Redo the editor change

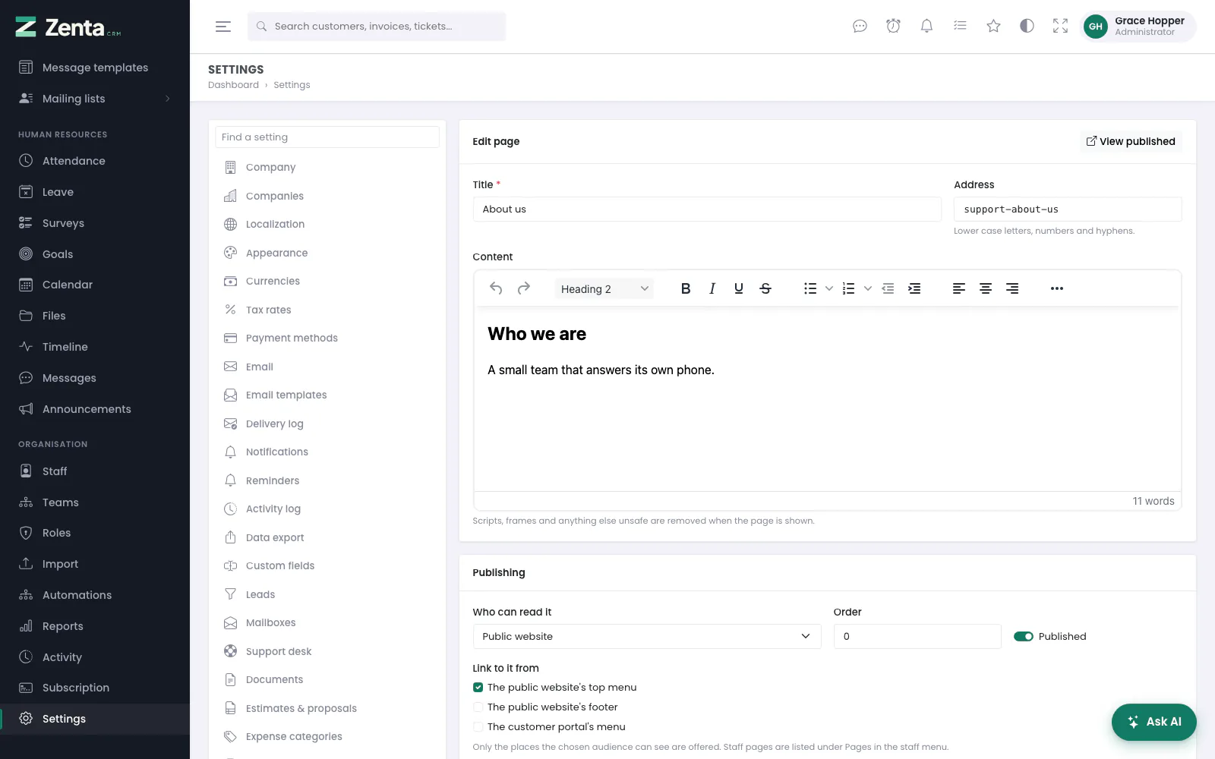523,288
